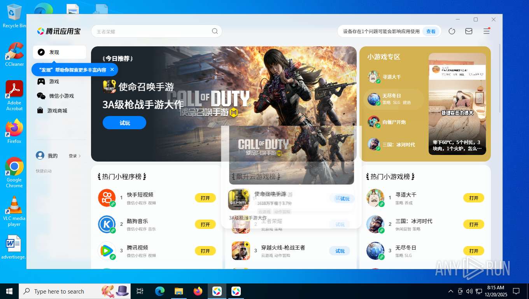The image size is (529, 299).
Task: Click the refresh circle icon in header
Action: (452, 32)
